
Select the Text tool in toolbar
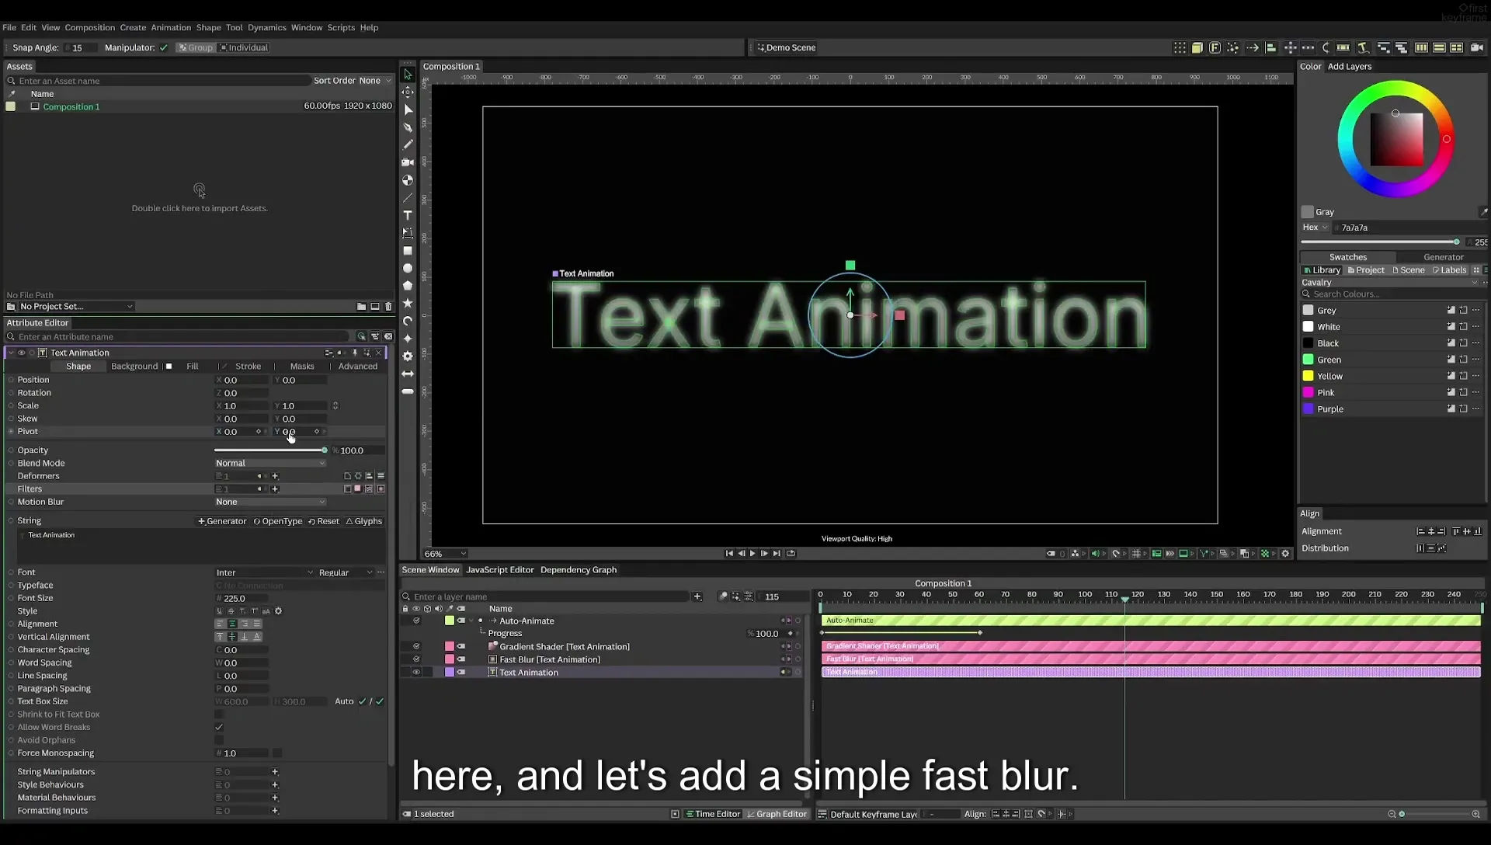click(408, 215)
